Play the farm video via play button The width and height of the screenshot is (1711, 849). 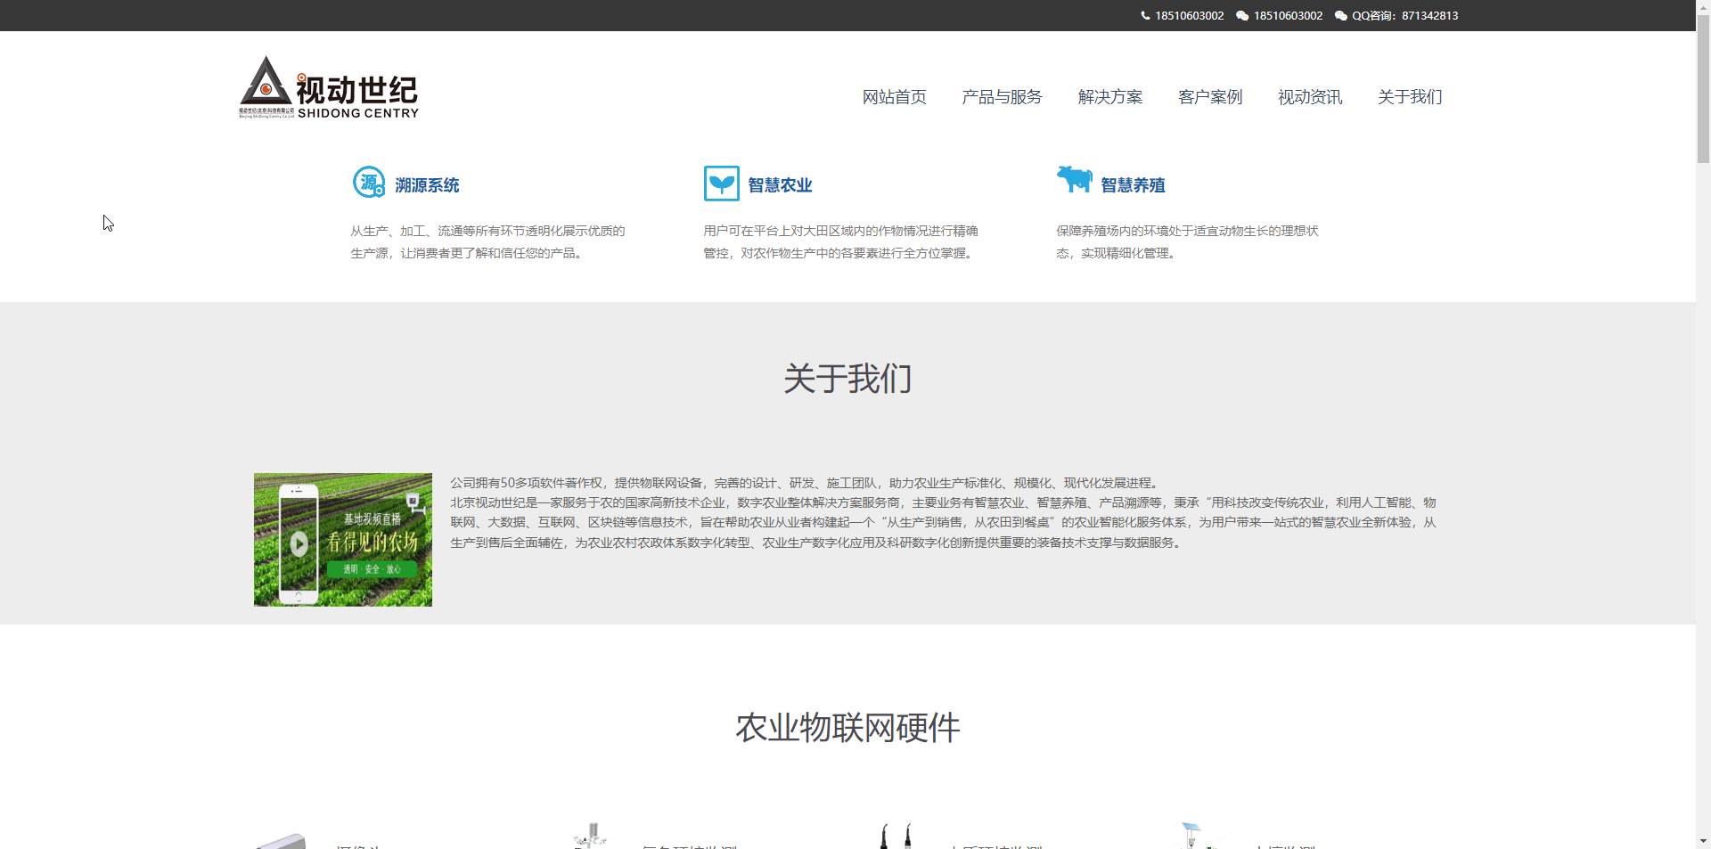click(x=299, y=543)
